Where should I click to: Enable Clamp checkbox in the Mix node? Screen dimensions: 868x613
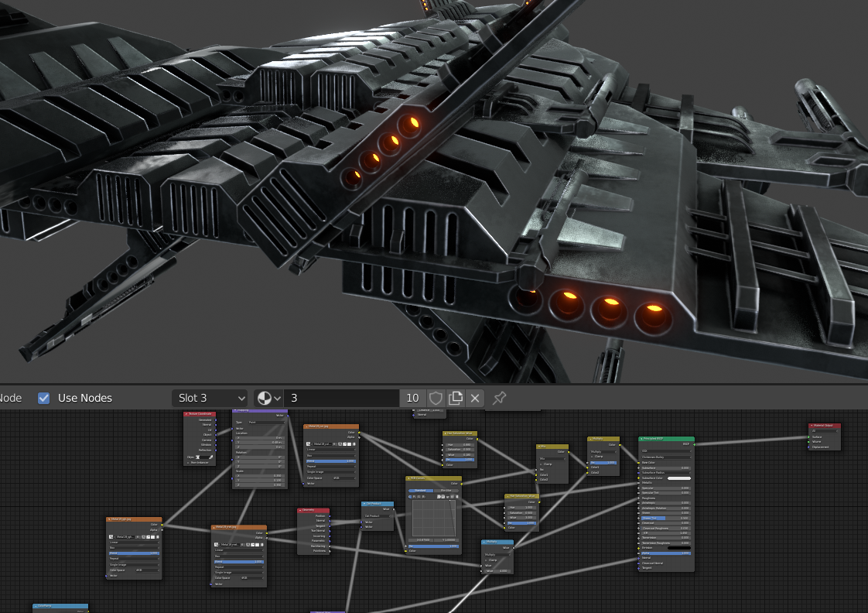pos(542,464)
